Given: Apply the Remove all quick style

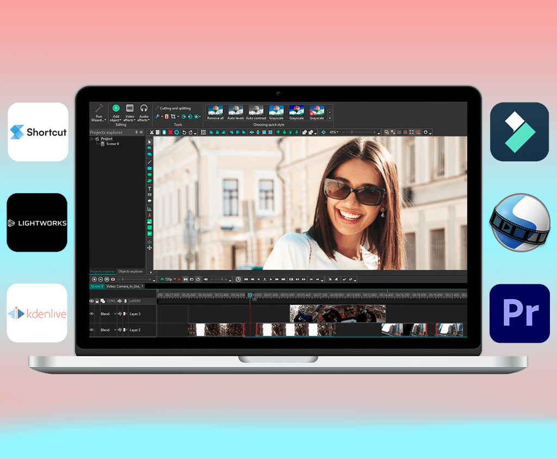Looking at the screenshot, I should pos(215,113).
